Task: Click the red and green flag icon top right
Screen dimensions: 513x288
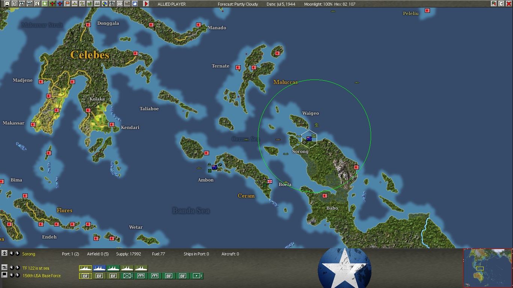Action: [493, 4]
